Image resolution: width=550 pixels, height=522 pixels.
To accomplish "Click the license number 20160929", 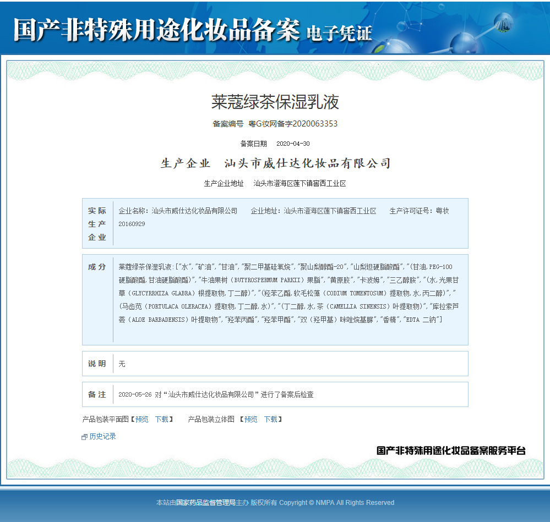I will point(132,224).
